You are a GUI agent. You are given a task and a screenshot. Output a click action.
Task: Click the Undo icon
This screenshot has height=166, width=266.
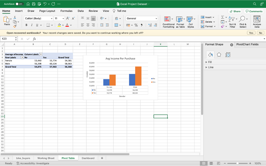[45, 4]
